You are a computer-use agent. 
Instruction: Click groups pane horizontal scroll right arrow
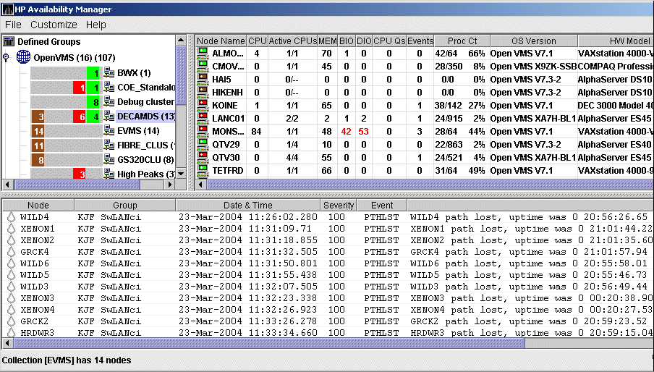[x=170, y=185]
